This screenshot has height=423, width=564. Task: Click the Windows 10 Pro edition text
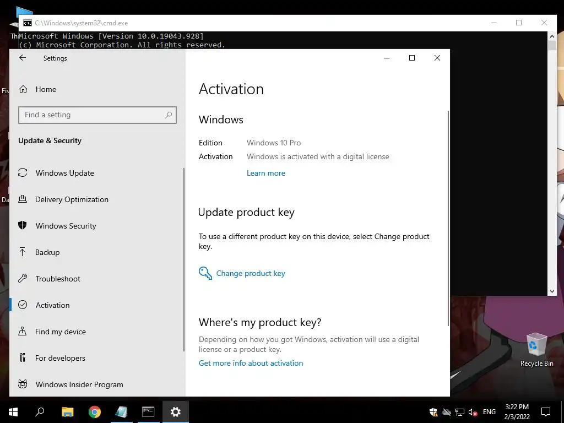(274, 143)
